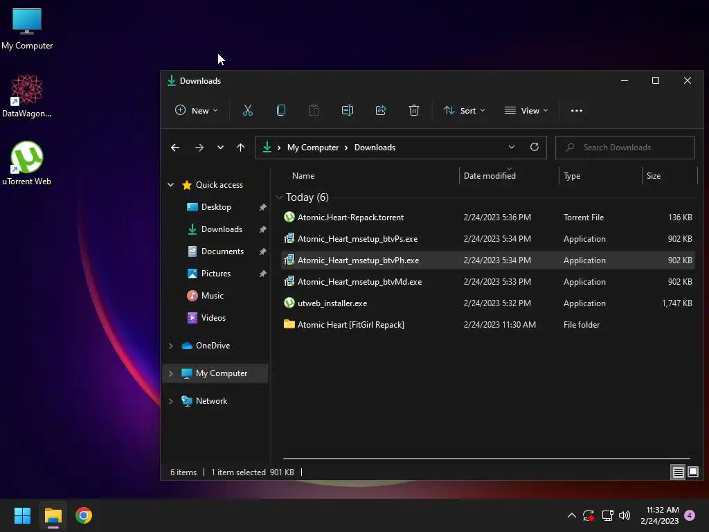Select Atomic_Heart_msetup_btvMd.exe file
Viewport: 709px width, 532px height.
[x=488, y=282]
